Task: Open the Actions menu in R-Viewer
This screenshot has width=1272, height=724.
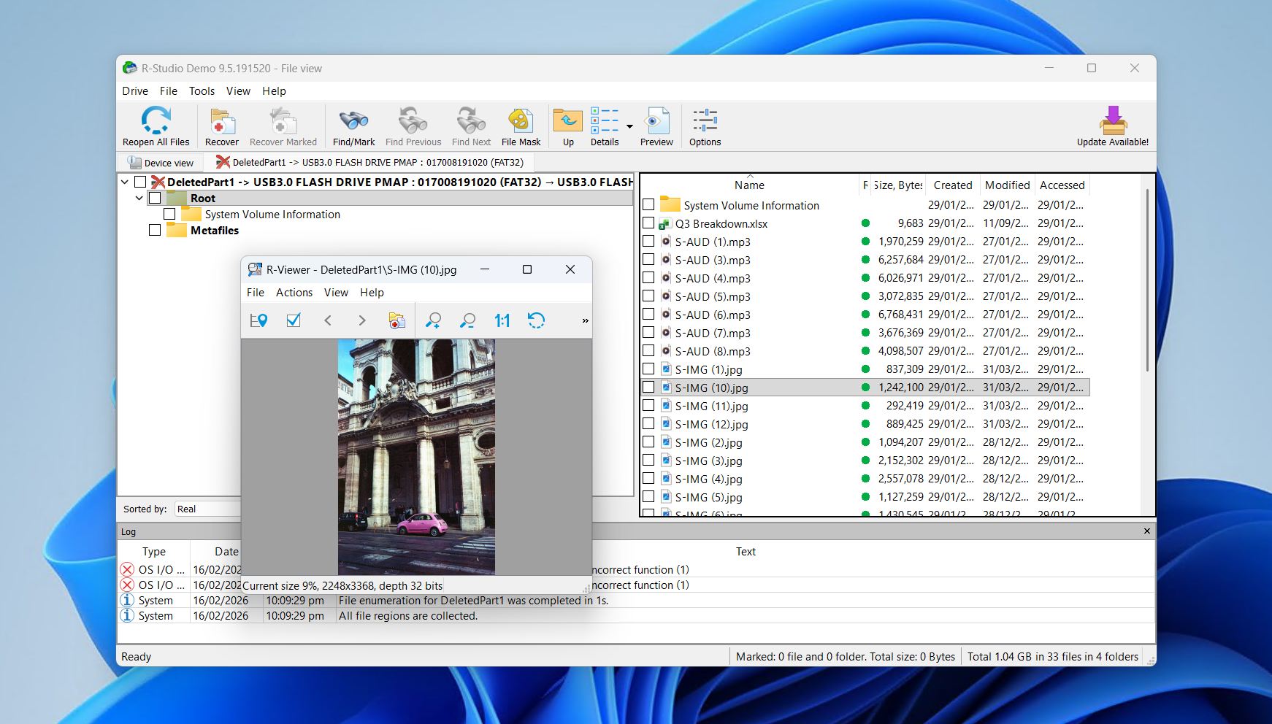Action: pos(294,292)
